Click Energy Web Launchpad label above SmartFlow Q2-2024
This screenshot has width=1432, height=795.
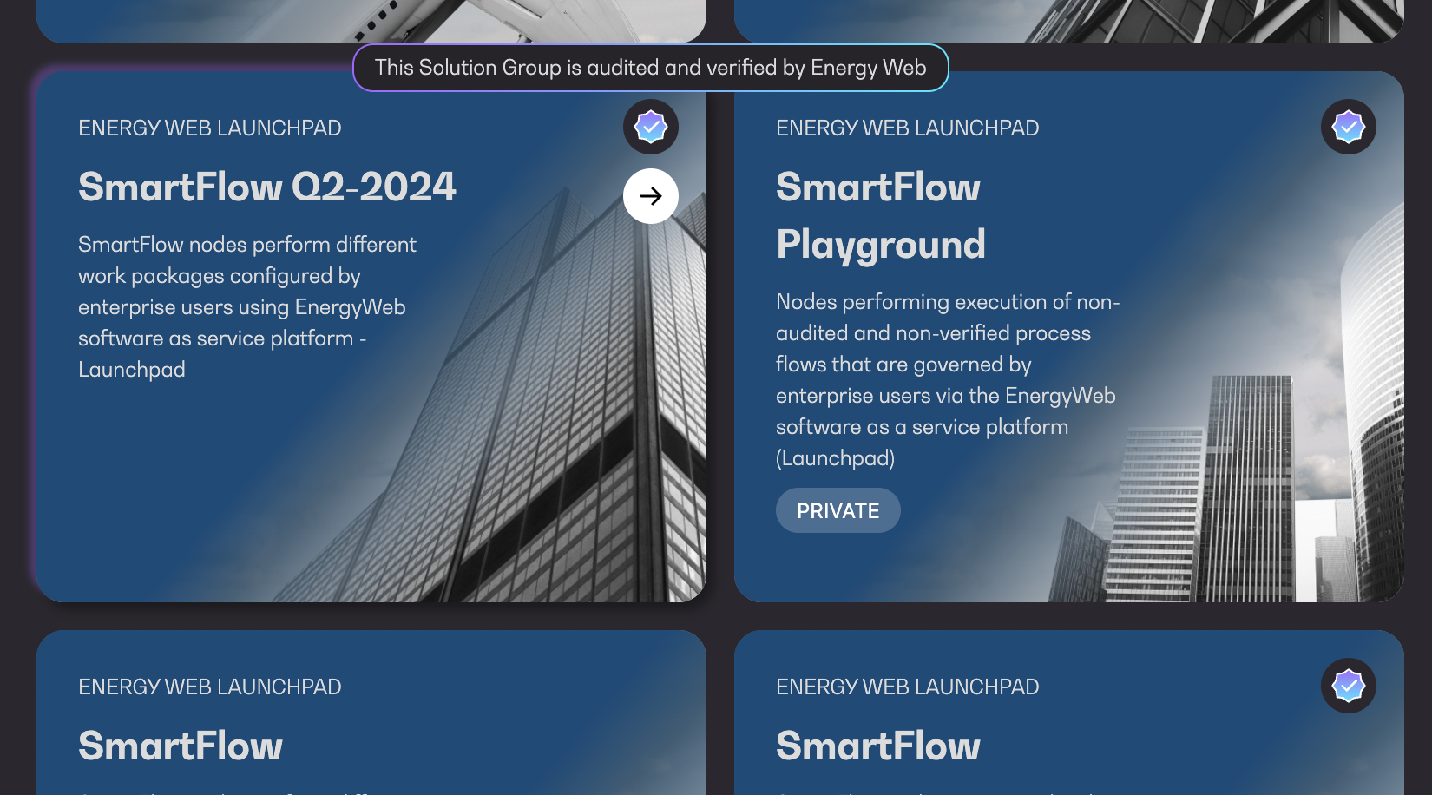pyautogui.click(x=209, y=128)
